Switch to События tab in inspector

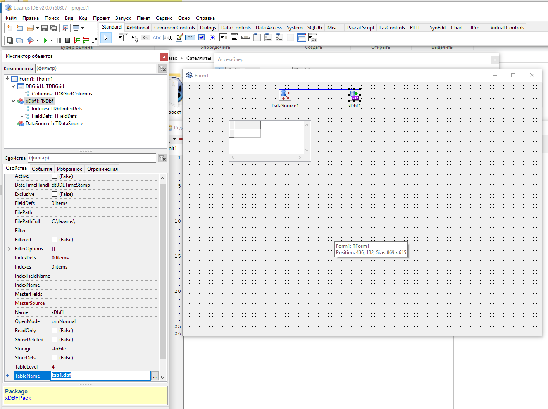click(42, 169)
